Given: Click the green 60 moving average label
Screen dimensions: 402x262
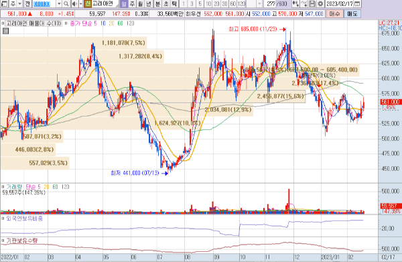Looking at the screenshot, I should (120, 23).
